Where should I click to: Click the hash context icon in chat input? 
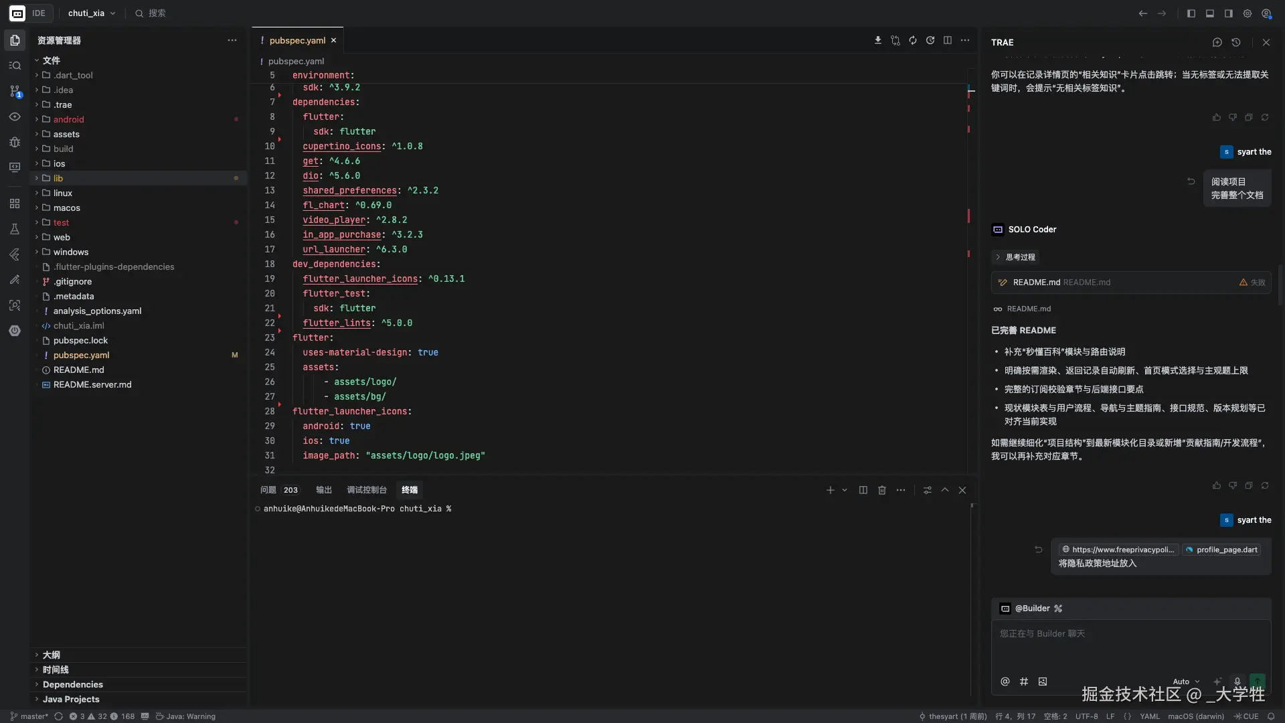1023,681
